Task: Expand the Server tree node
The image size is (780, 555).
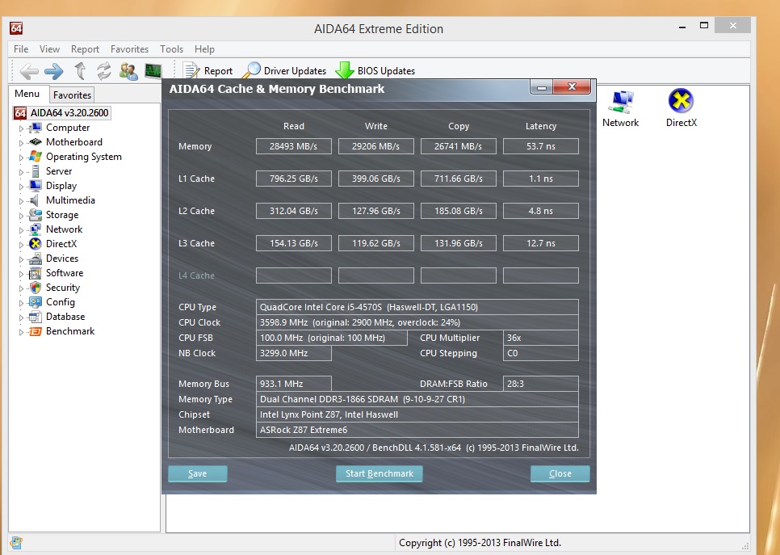Action: click(x=21, y=172)
